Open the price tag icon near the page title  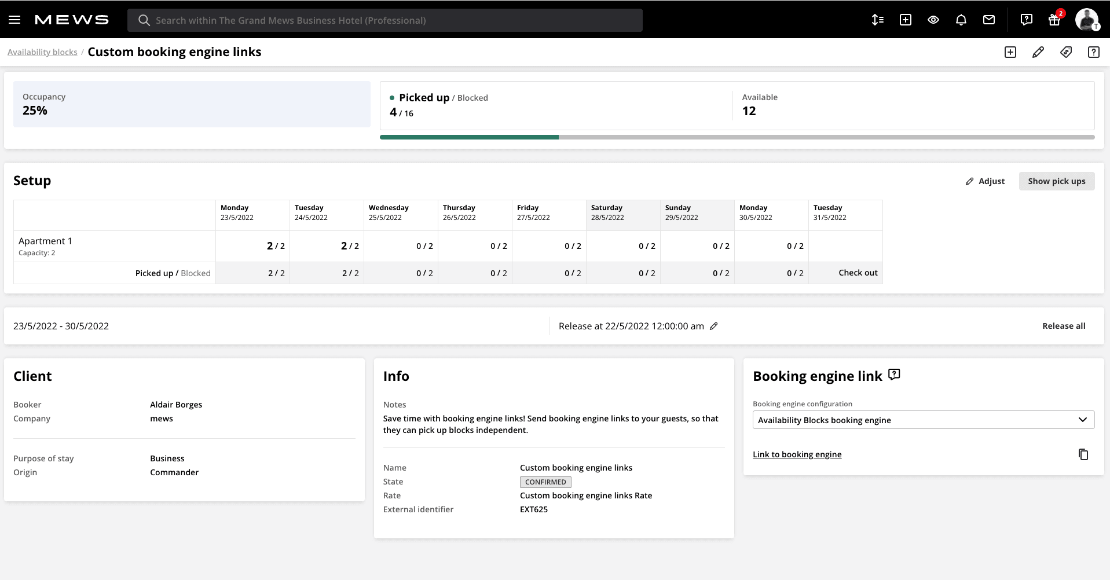(x=1066, y=52)
